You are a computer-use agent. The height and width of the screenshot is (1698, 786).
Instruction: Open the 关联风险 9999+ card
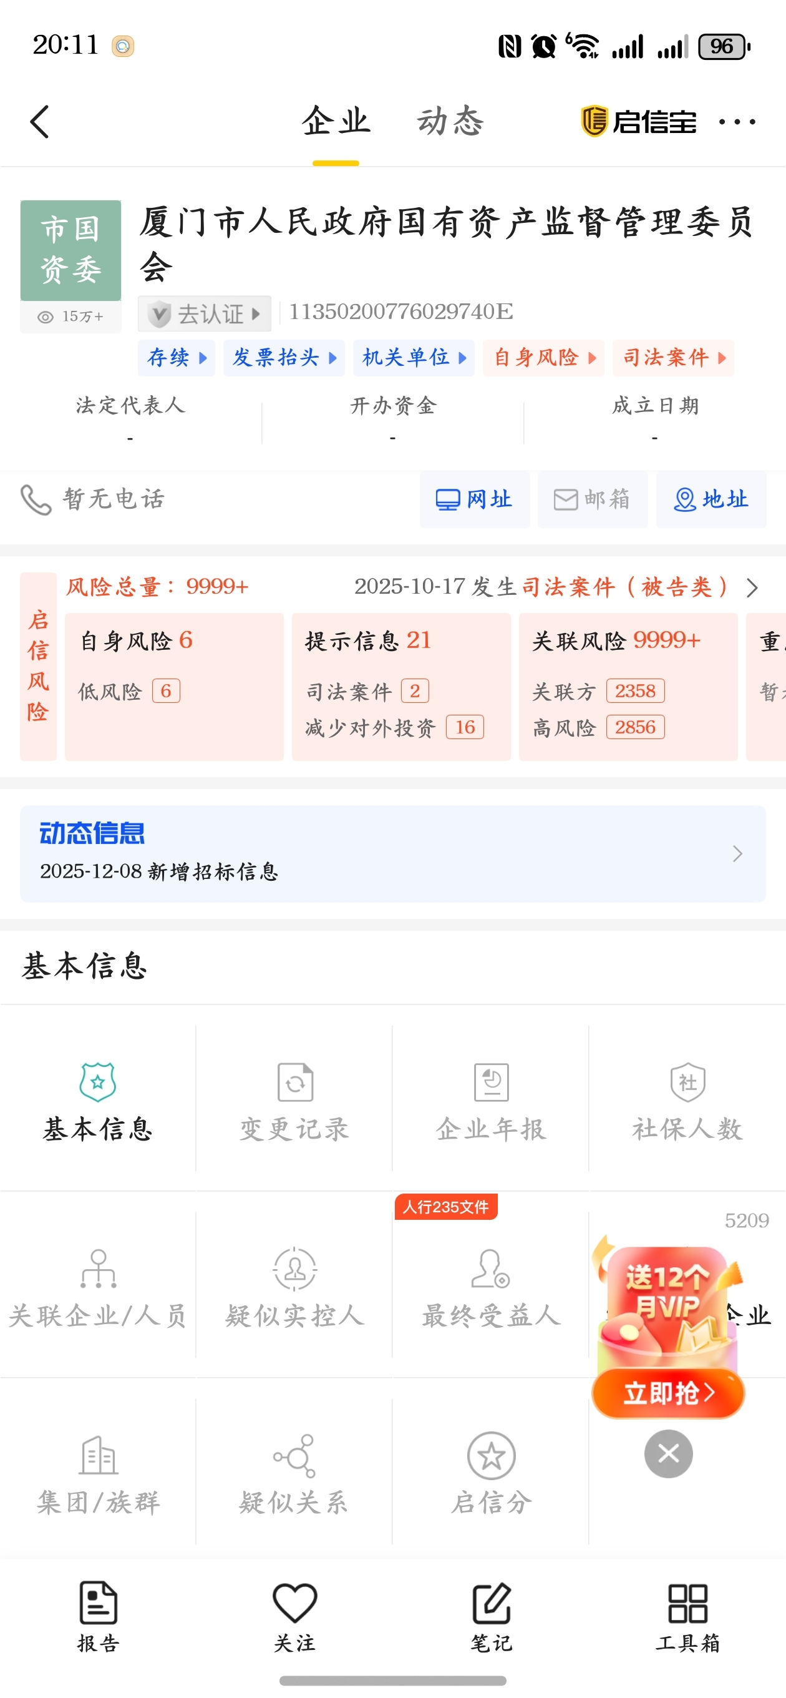(x=629, y=687)
